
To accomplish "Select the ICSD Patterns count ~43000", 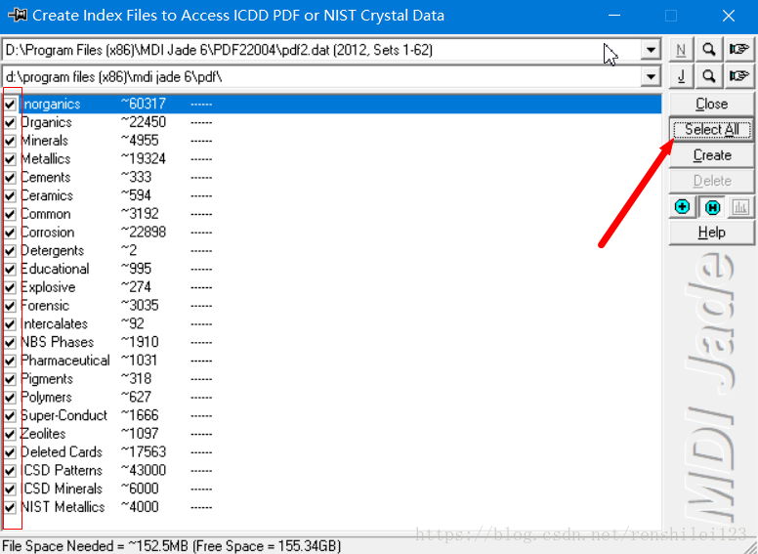I will tap(143, 470).
